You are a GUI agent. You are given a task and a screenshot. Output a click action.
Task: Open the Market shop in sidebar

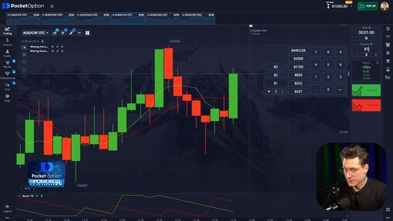click(x=7, y=64)
